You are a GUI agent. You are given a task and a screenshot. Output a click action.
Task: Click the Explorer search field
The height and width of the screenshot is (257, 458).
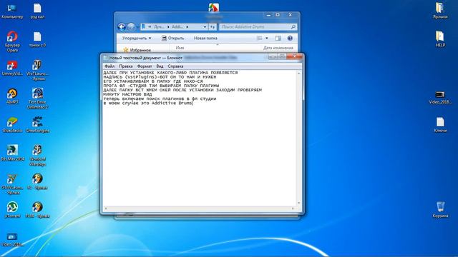tap(258, 27)
